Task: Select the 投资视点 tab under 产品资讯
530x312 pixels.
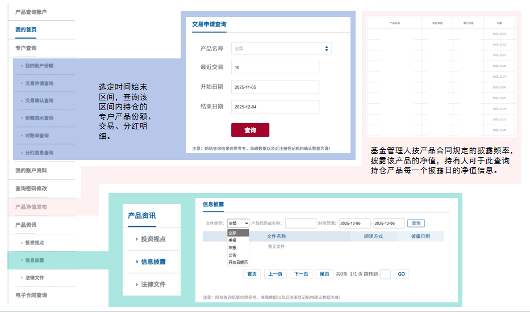Action: (153, 239)
